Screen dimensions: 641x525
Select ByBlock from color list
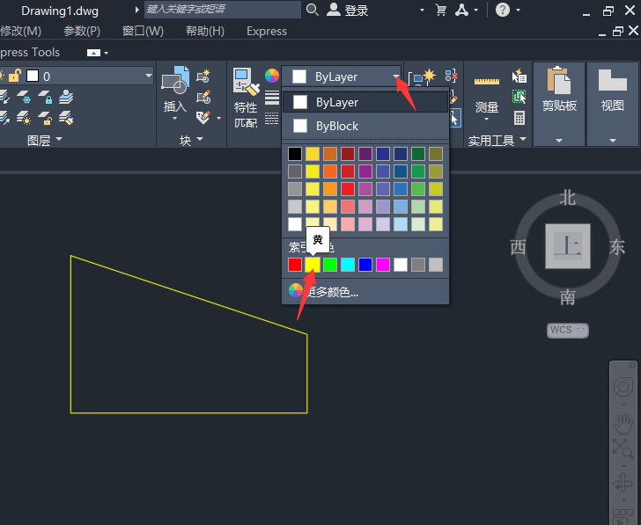point(365,126)
